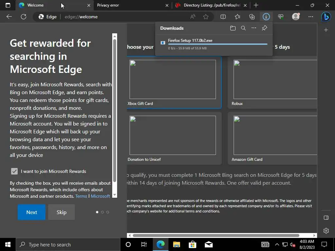Viewport: 335px width, 251px height.
Task: Open the profile avatar icon
Action: coord(296,17)
